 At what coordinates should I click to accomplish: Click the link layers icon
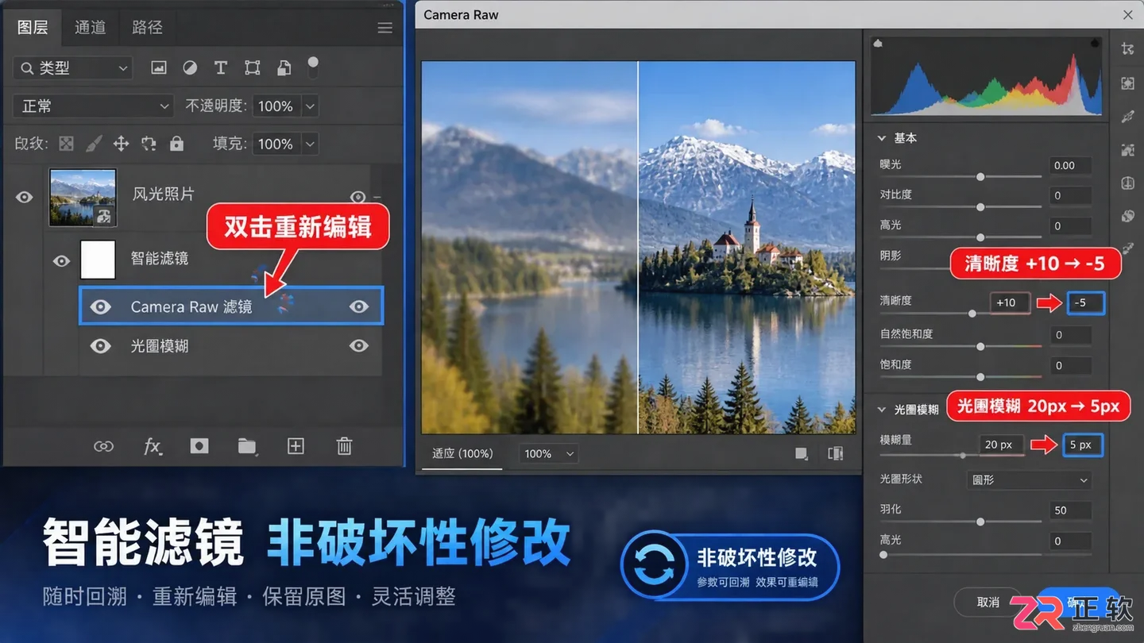coord(104,446)
